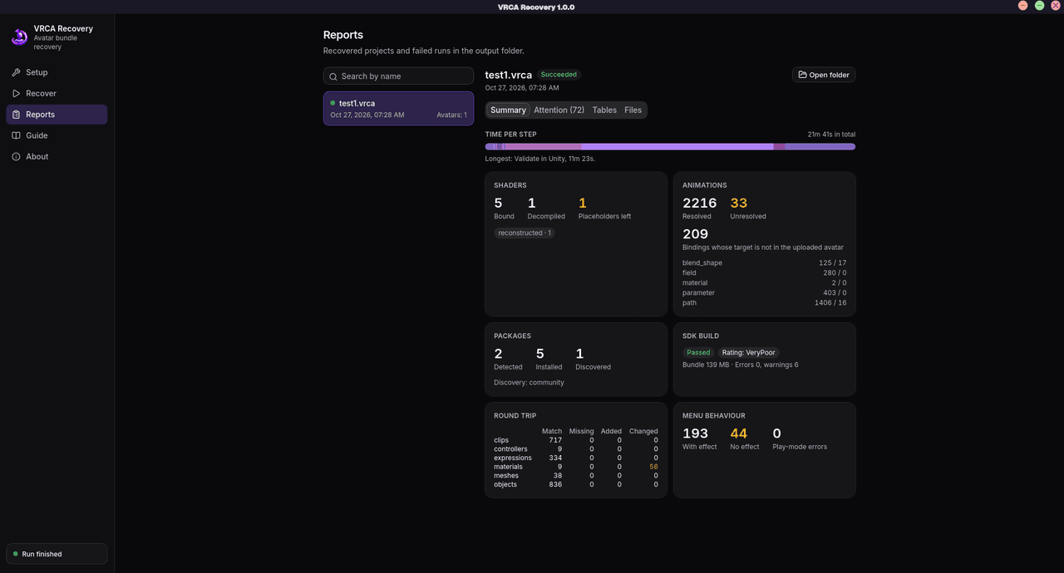Click the expressions row label
This screenshot has height=573, width=1064.
tap(513, 458)
